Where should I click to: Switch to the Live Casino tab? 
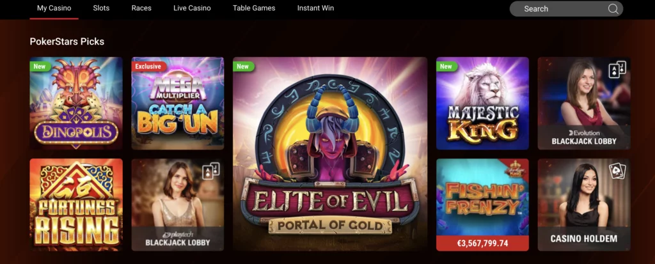(x=192, y=8)
